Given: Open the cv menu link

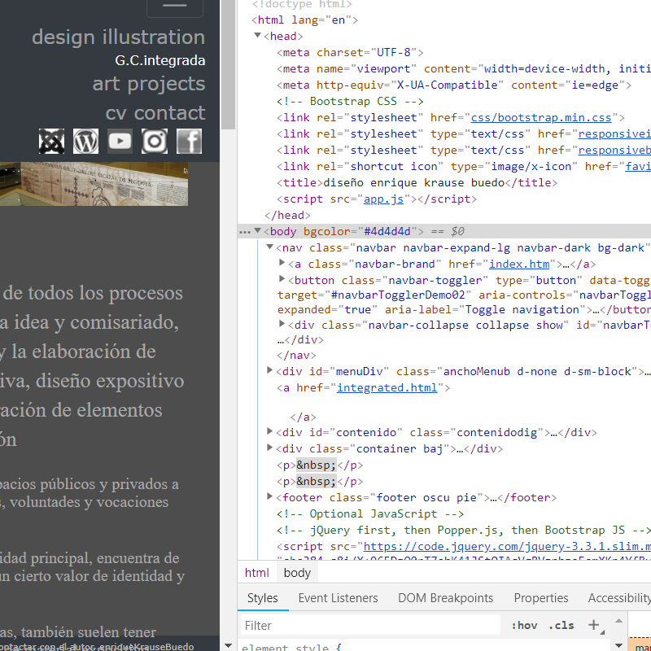Looking at the screenshot, I should coord(116,113).
